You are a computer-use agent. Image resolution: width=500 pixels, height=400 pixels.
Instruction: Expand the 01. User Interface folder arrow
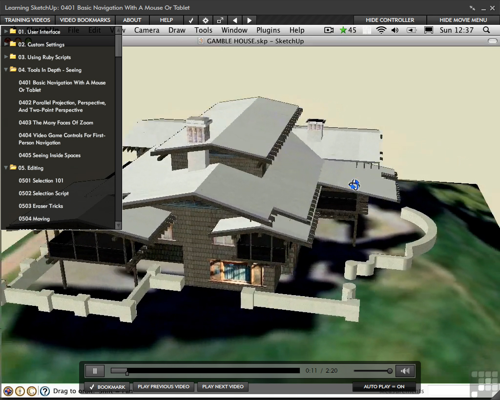(x=6, y=31)
